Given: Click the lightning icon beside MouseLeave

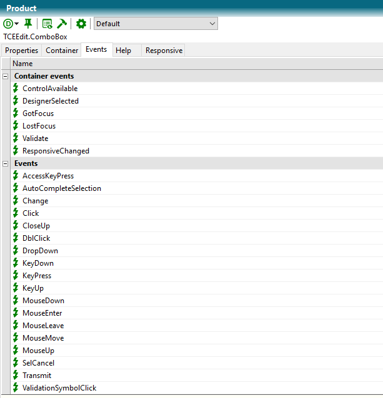Looking at the screenshot, I should point(16,326).
